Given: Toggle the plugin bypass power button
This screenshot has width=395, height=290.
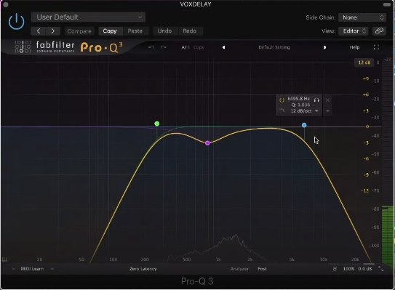Looking at the screenshot, I should 17,22.
